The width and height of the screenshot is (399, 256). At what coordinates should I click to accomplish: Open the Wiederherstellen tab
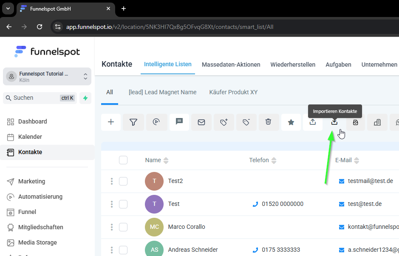293,65
